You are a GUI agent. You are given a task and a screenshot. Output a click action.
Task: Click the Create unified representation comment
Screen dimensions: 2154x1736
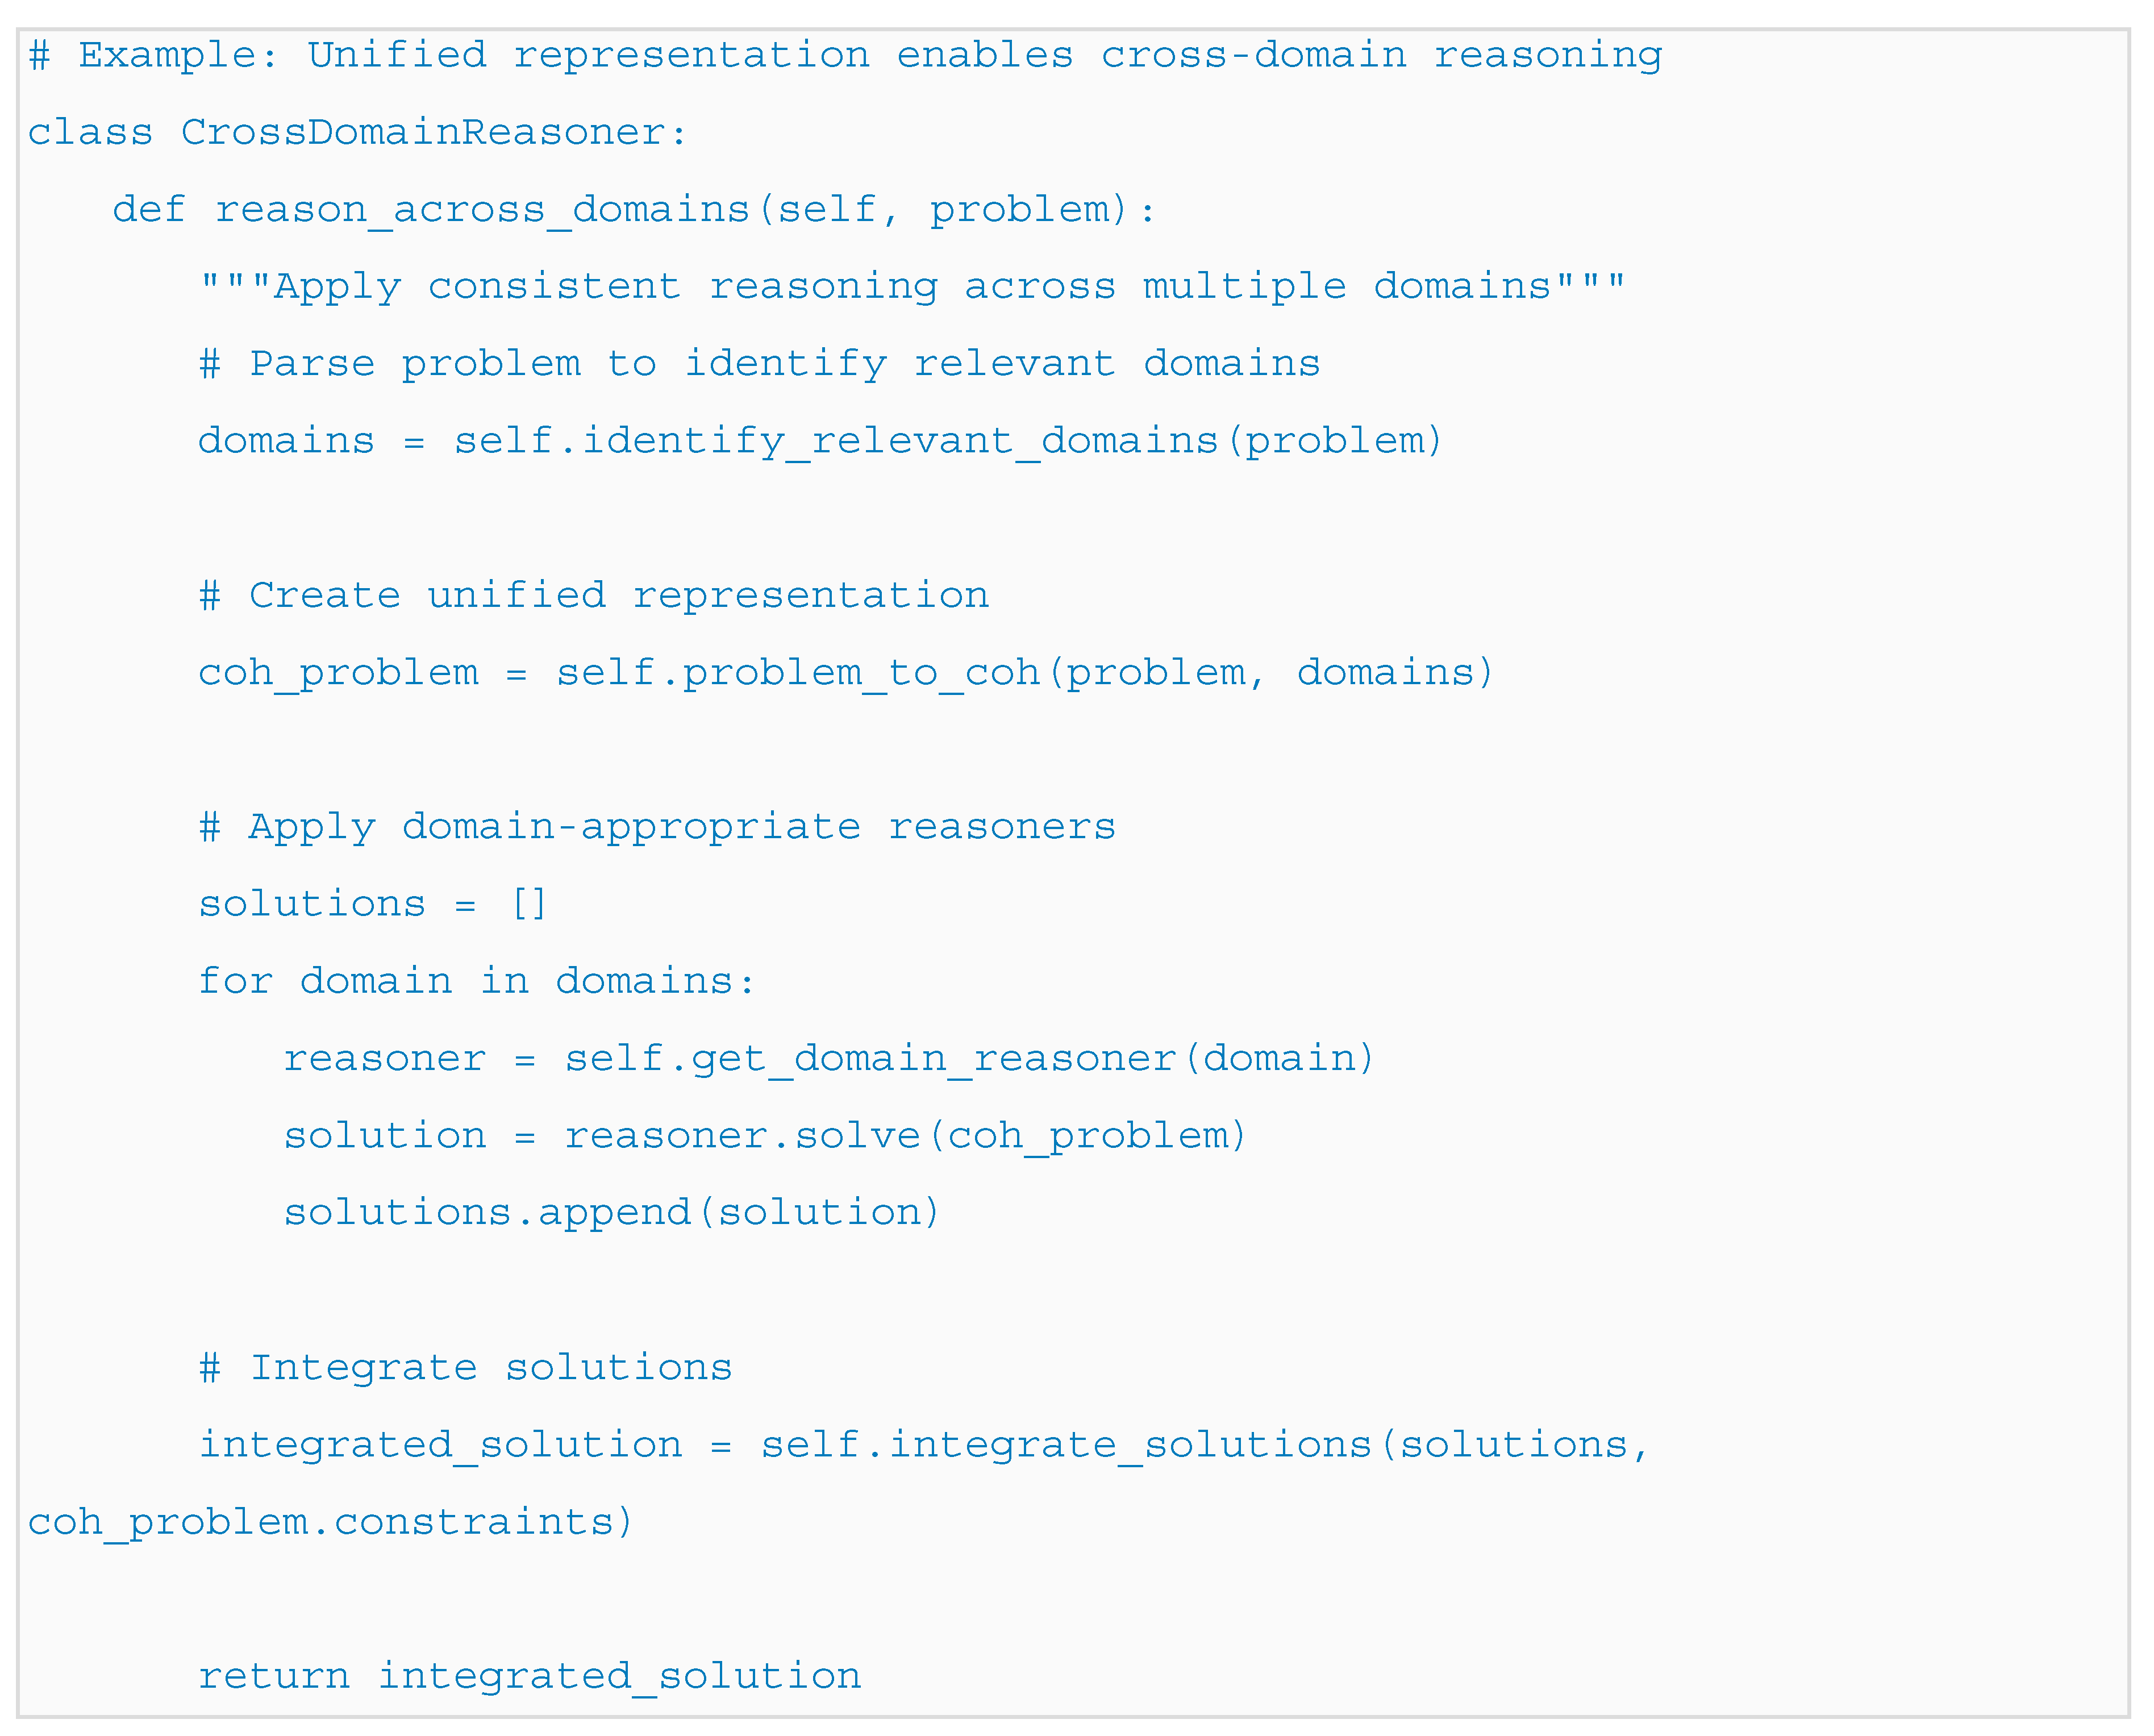tap(594, 596)
